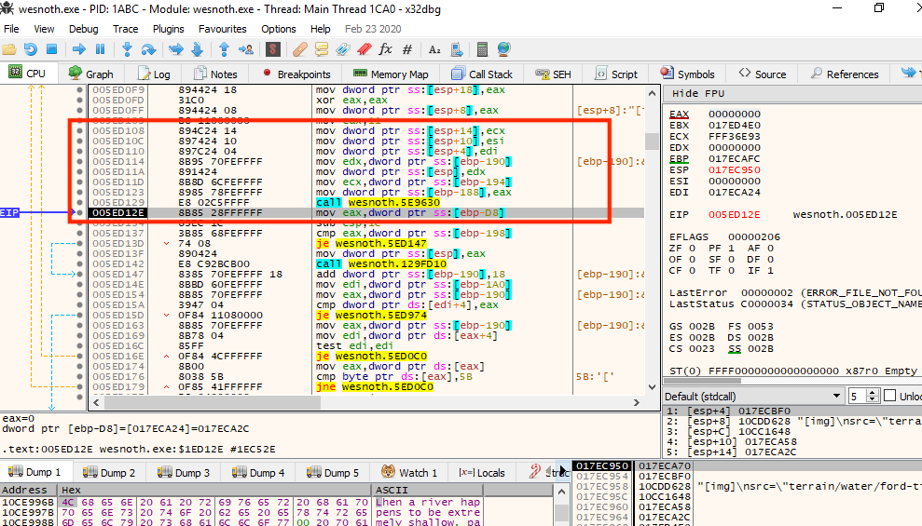This screenshot has width=922, height=526.
Task: Open the Symbols tab
Action: [x=687, y=74]
